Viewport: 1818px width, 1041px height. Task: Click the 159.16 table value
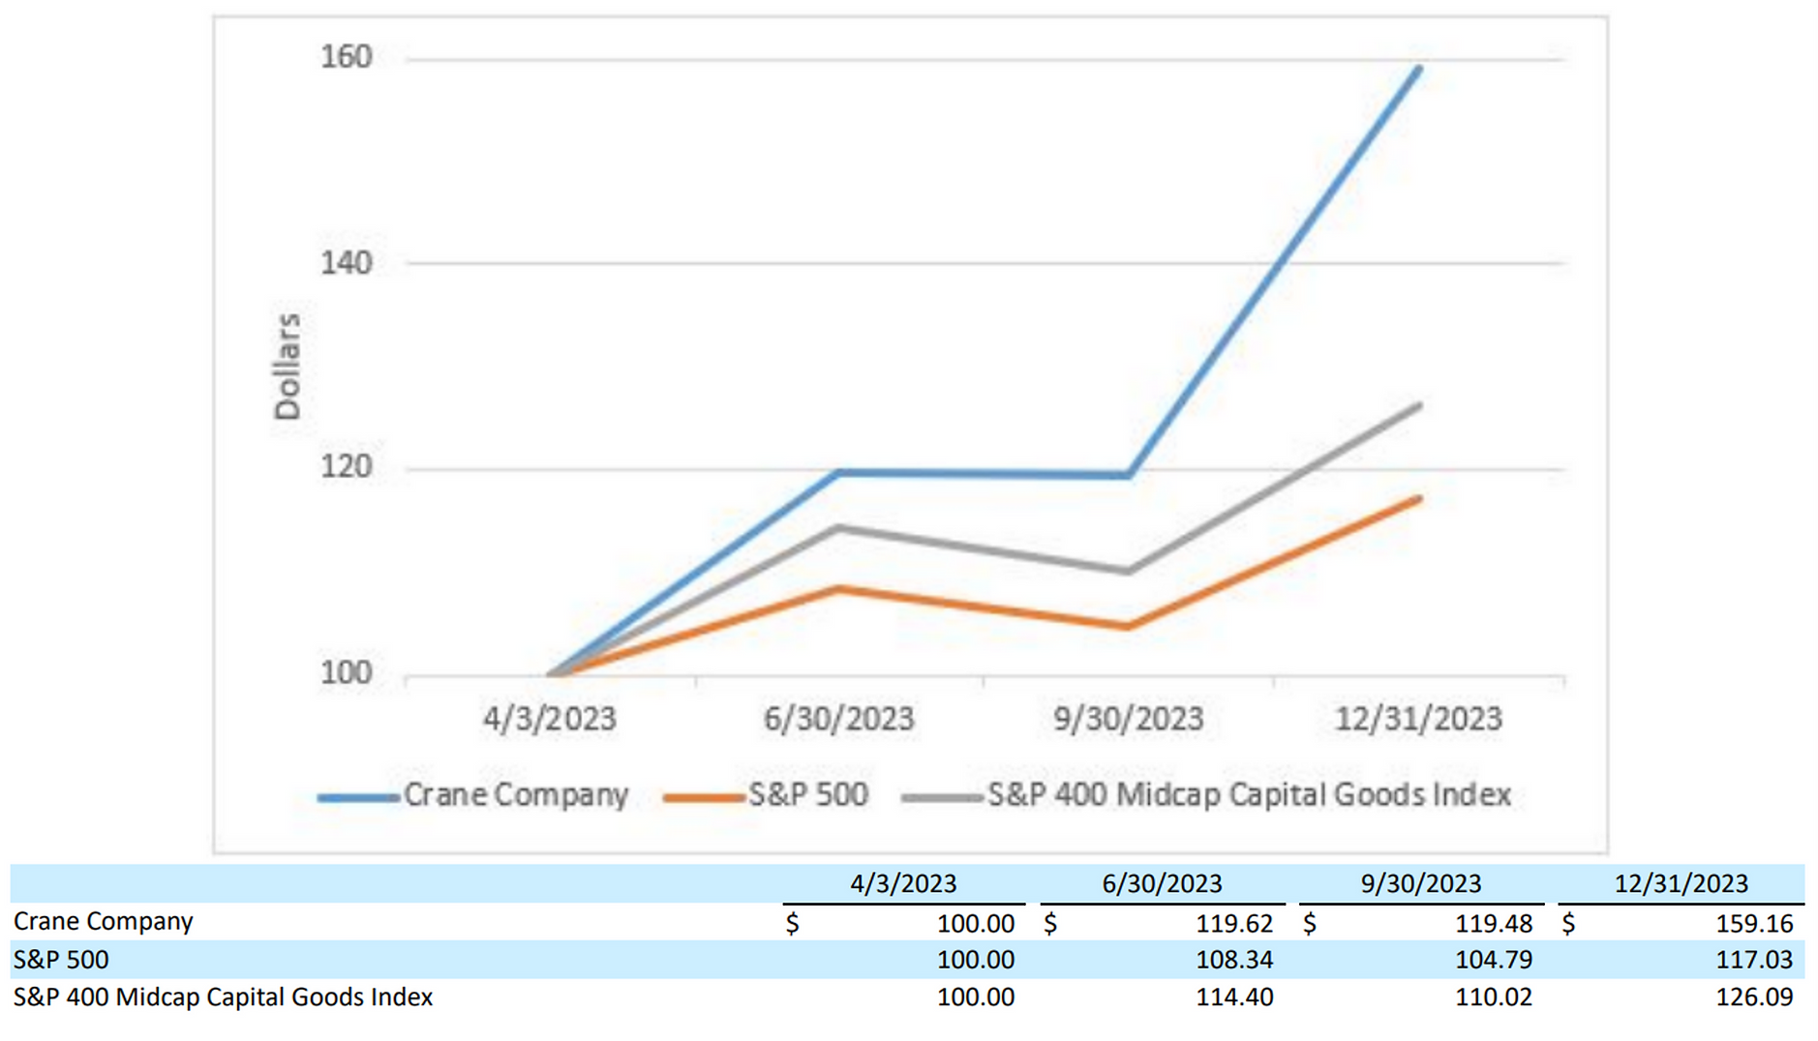pos(1754,924)
